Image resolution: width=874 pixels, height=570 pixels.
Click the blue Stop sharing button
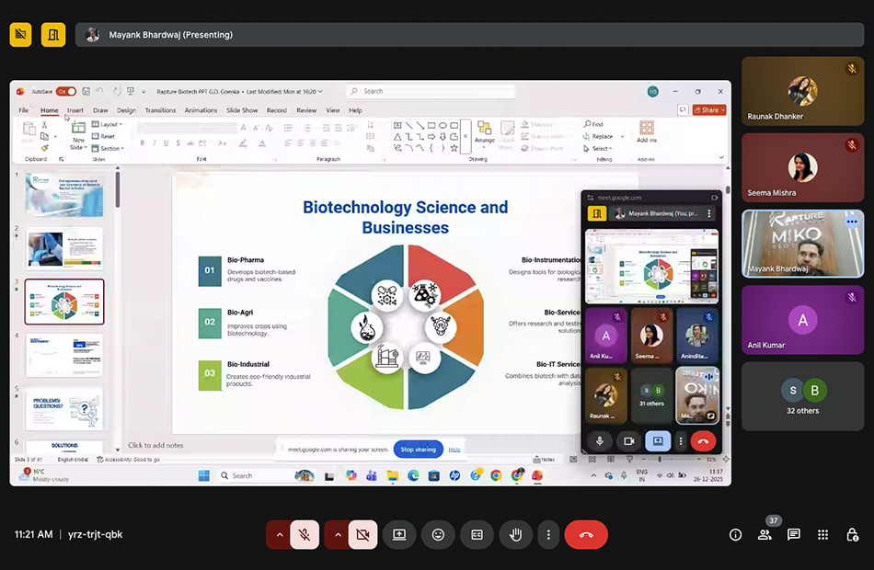419,450
